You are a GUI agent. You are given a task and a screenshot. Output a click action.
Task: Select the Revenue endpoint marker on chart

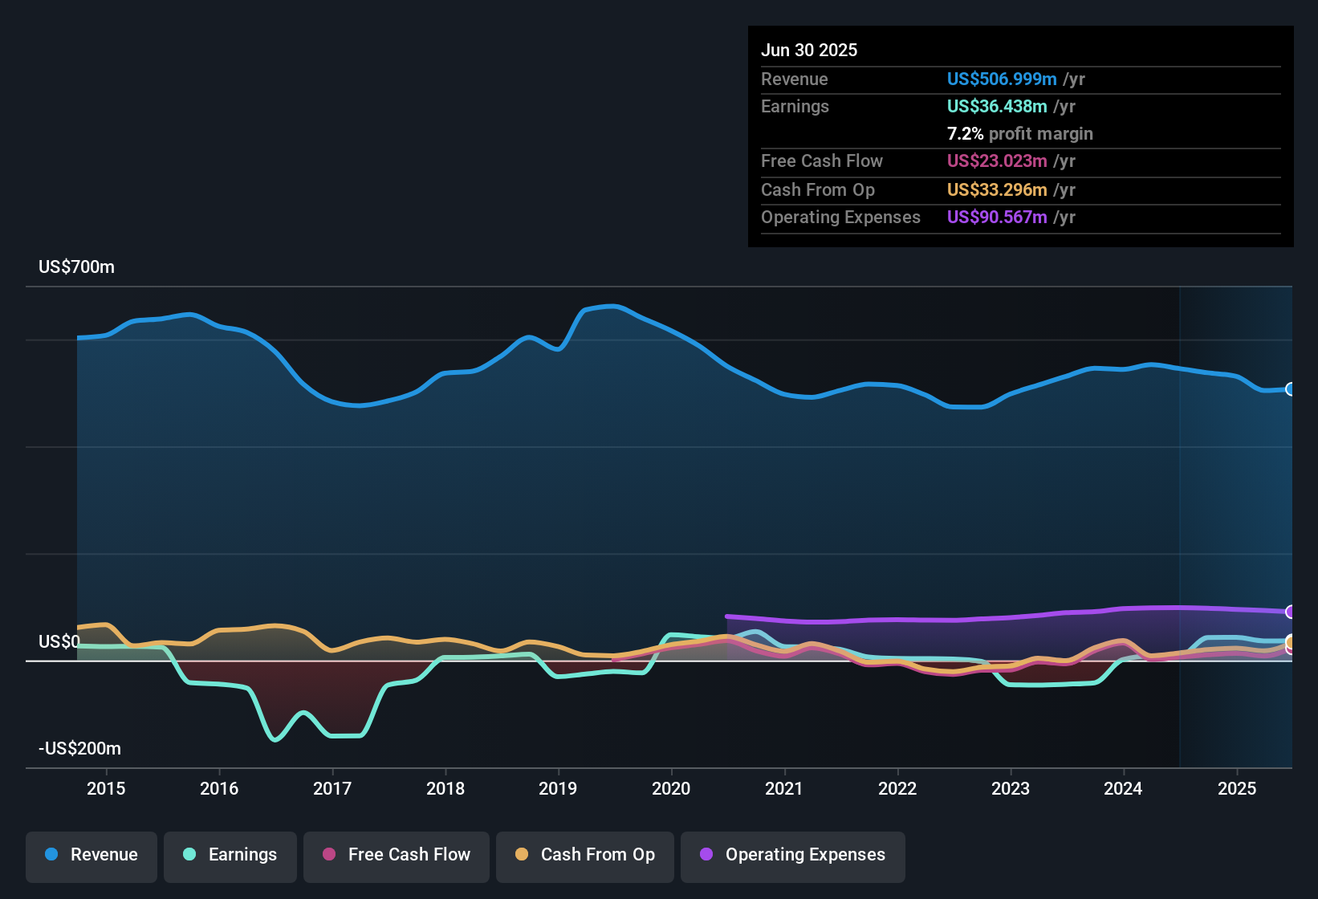click(1291, 389)
